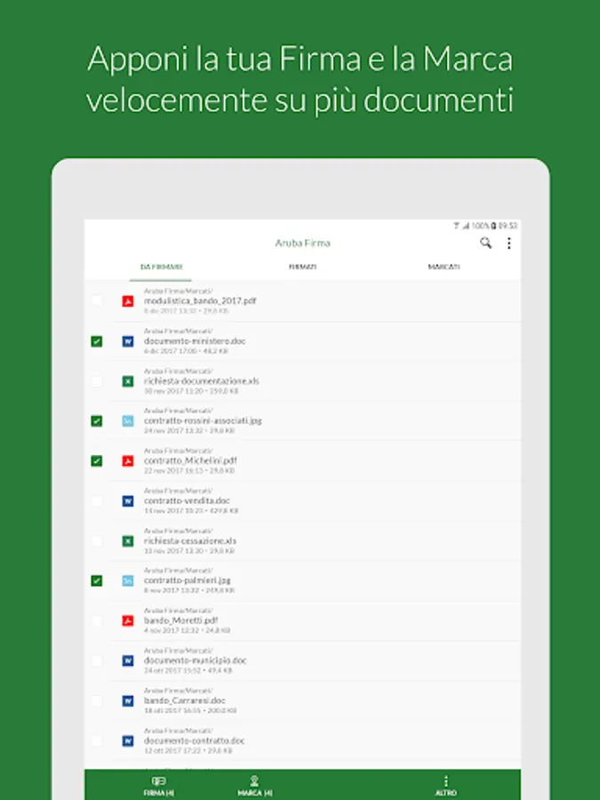The image size is (600, 800).
Task: Check the contratto-vendita.doc checkbox
Action: pos(96,501)
